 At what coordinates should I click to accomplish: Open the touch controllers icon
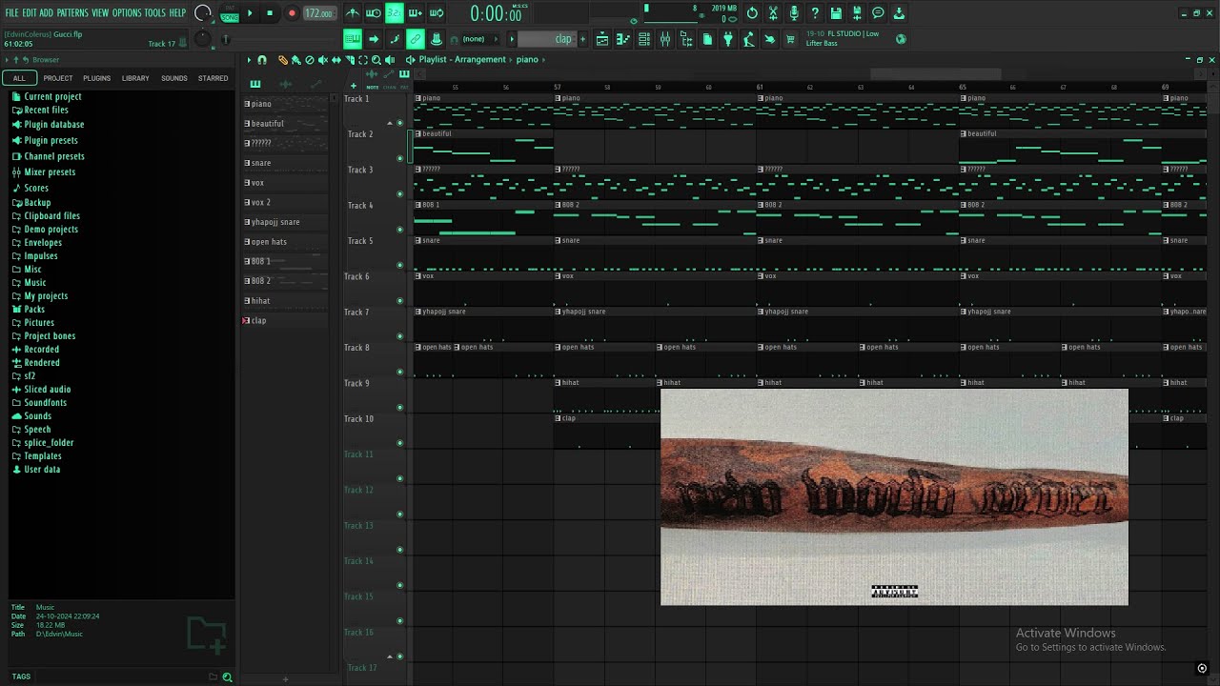pos(769,39)
